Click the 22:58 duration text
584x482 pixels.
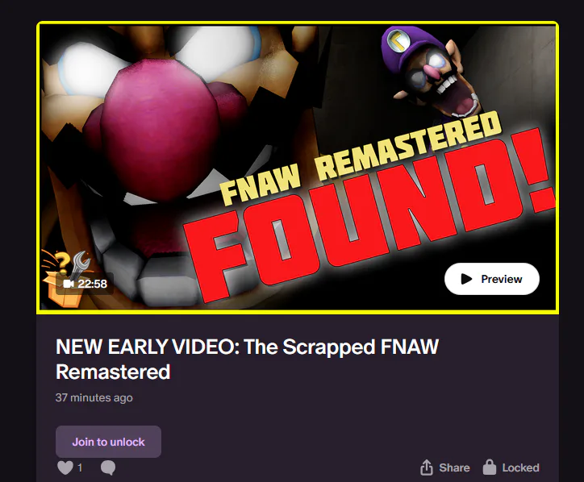(93, 284)
